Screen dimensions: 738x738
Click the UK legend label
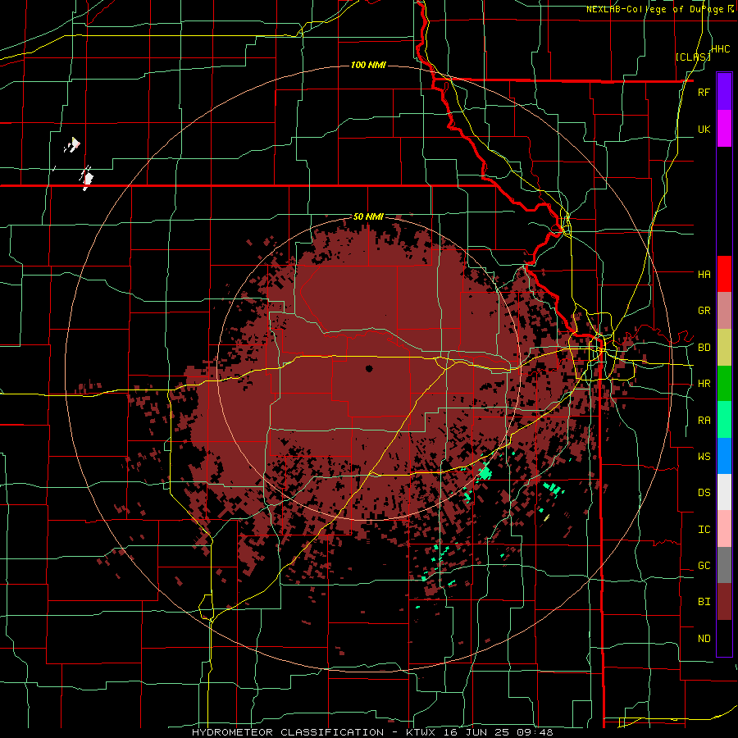pyautogui.click(x=704, y=129)
